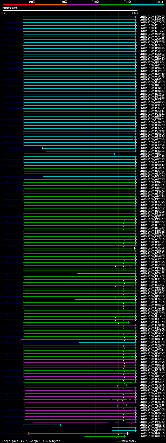Click the green ~80% identity legend segment

coord(115,5)
